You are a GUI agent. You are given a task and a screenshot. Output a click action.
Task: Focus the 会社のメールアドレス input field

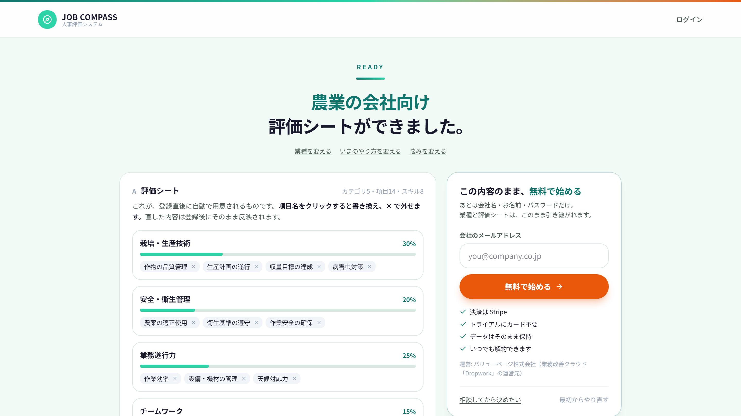pos(534,256)
